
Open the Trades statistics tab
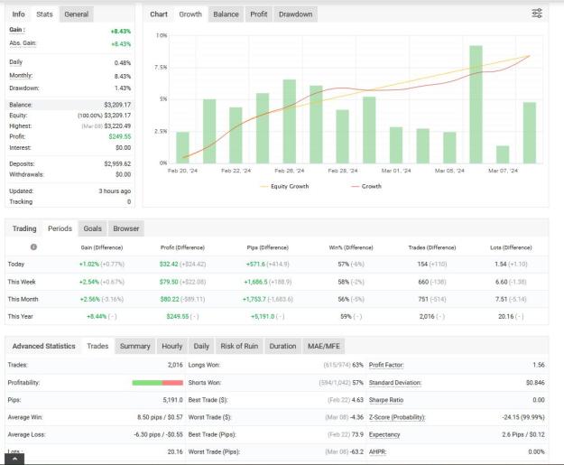[97, 346]
